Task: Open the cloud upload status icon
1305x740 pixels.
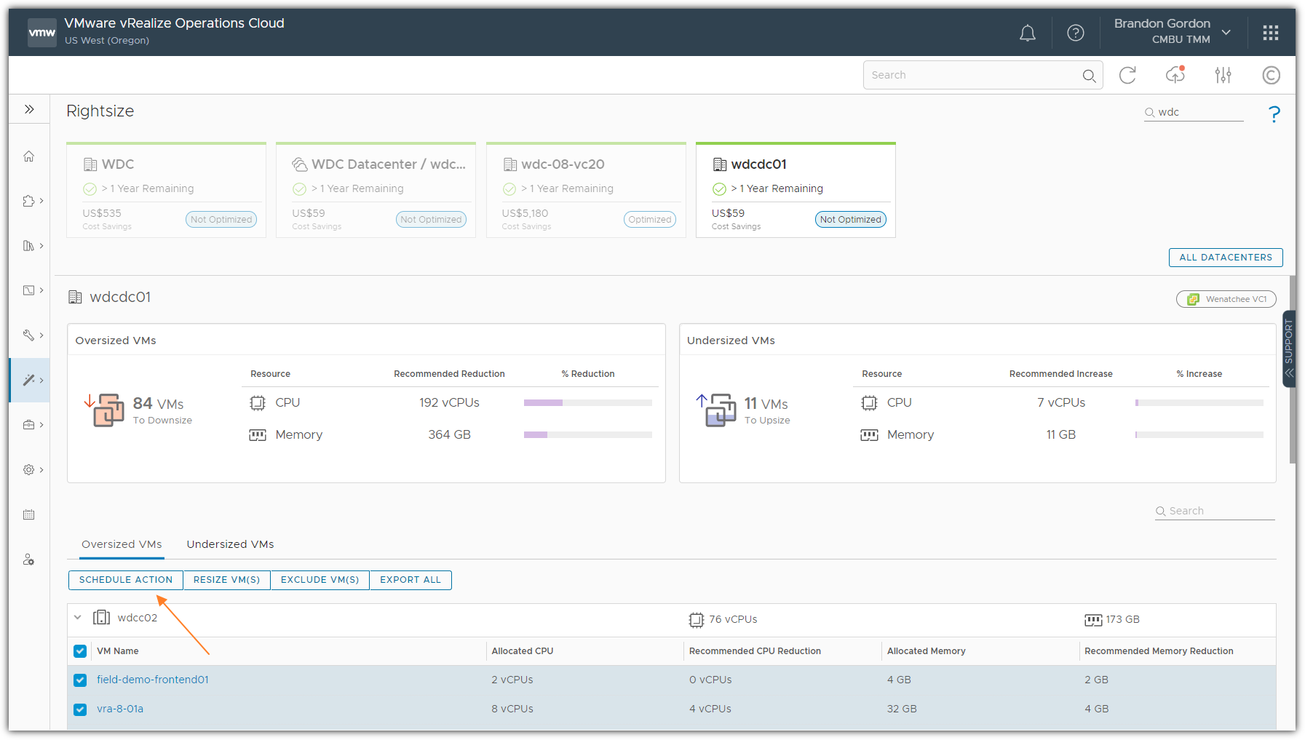Action: point(1175,75)
